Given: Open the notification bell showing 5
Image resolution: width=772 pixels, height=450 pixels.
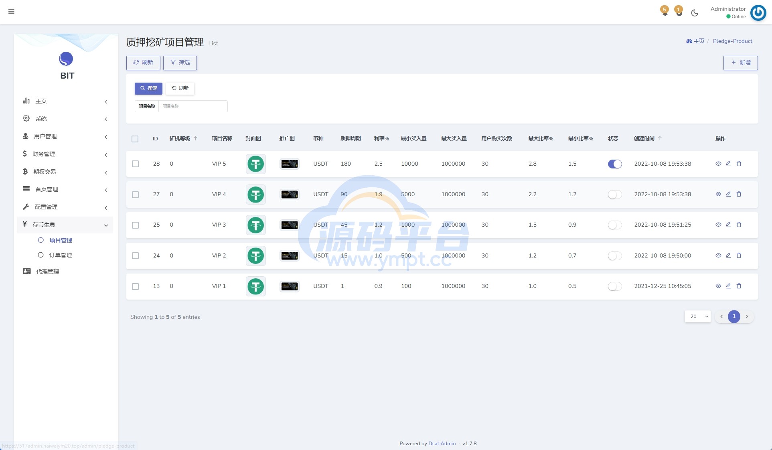Looking at the screenshot, I should (x=665, y=11).
